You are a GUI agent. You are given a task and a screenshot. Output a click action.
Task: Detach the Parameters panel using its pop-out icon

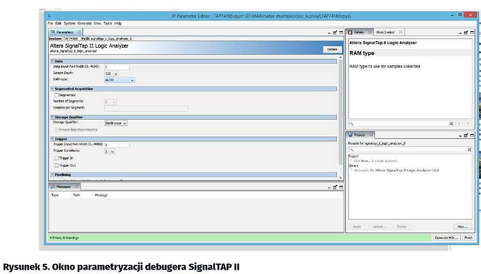point(335,33)
